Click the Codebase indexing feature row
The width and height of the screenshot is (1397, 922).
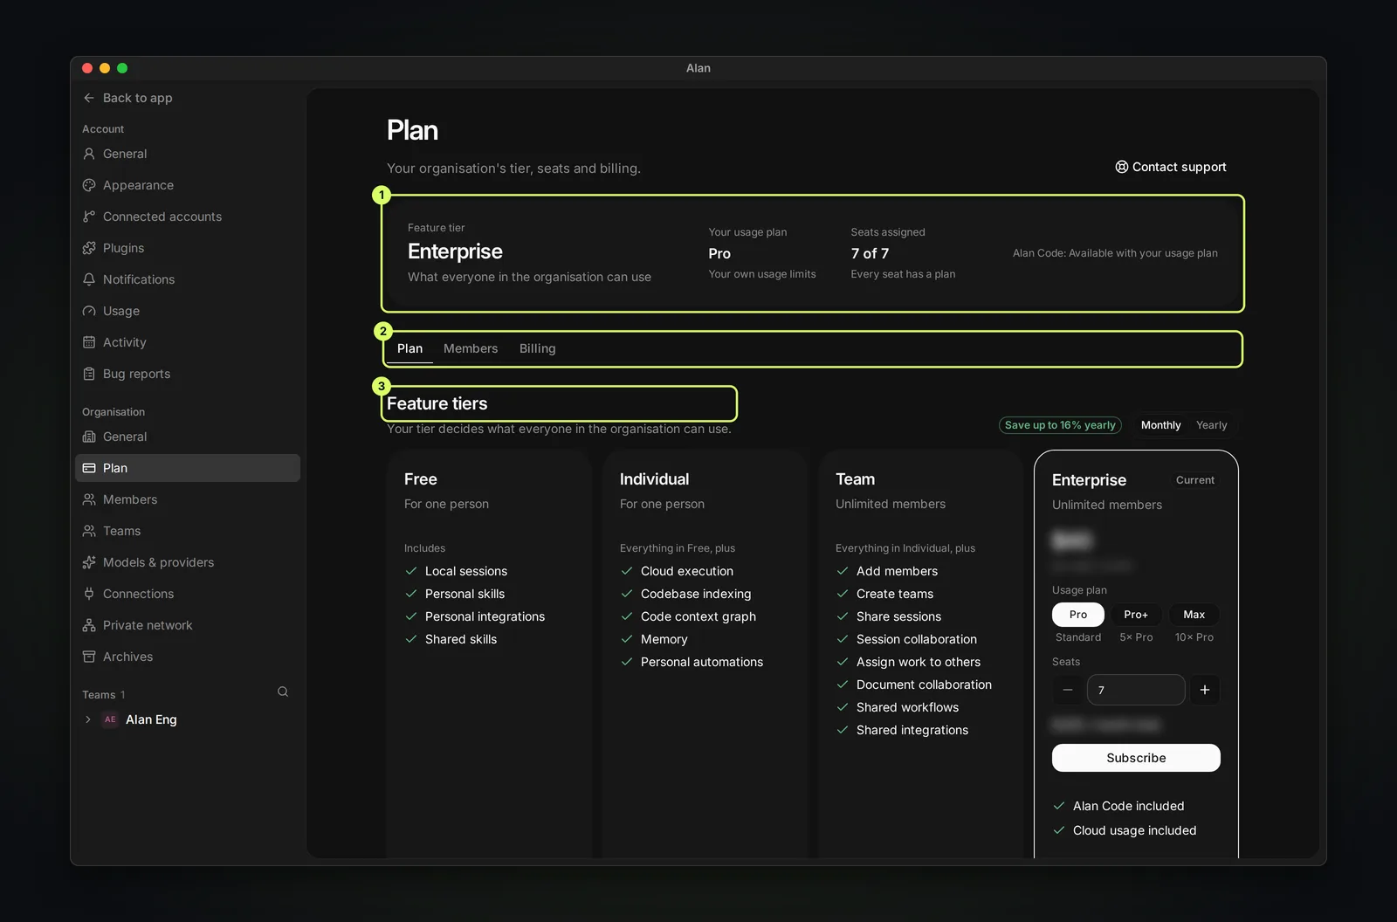686,594
